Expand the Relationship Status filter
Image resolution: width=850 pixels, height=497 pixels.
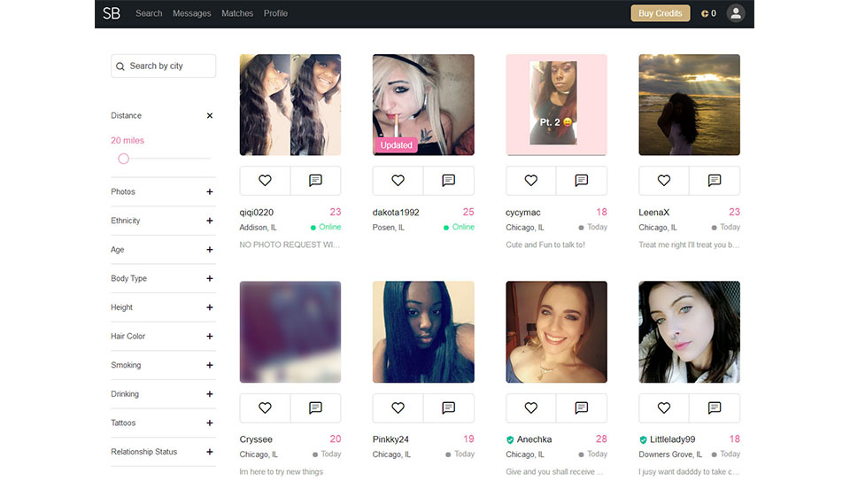pos(210,452)
